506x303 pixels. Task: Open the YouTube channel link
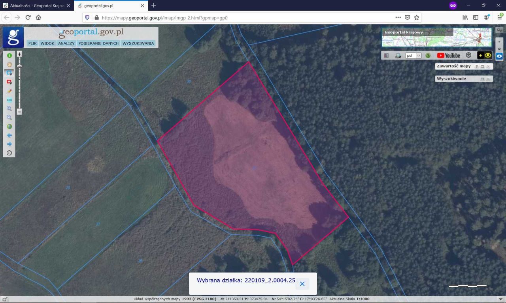point(449,56)
